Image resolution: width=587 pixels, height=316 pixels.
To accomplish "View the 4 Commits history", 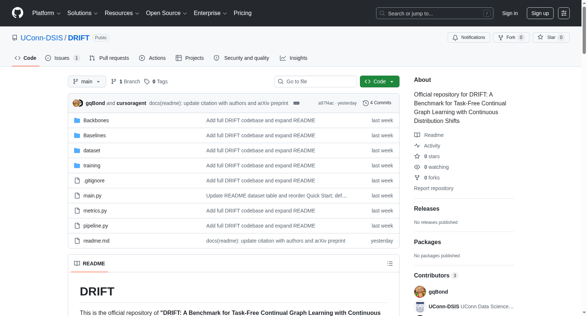I will click(377, 103).
